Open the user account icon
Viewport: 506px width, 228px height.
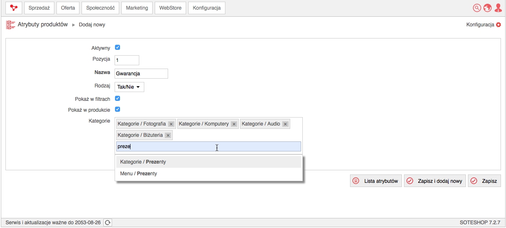pos(498,8)
